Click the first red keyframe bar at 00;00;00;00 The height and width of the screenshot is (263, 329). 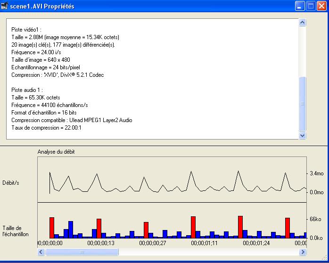[x=52, y=228]
